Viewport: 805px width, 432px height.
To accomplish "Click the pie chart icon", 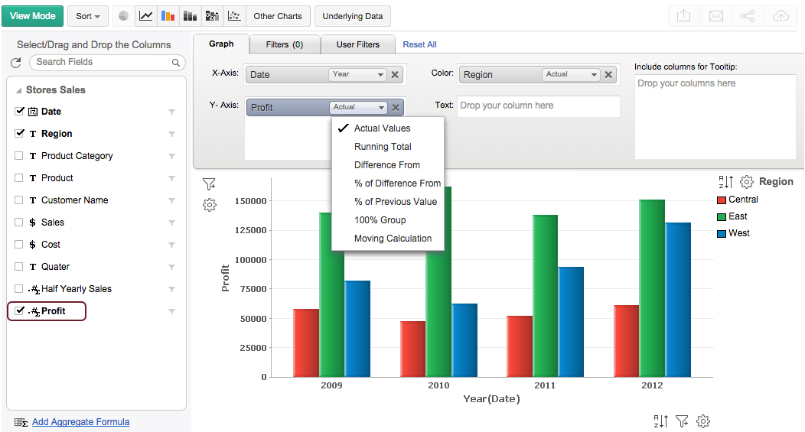I will tap(123, 16).
